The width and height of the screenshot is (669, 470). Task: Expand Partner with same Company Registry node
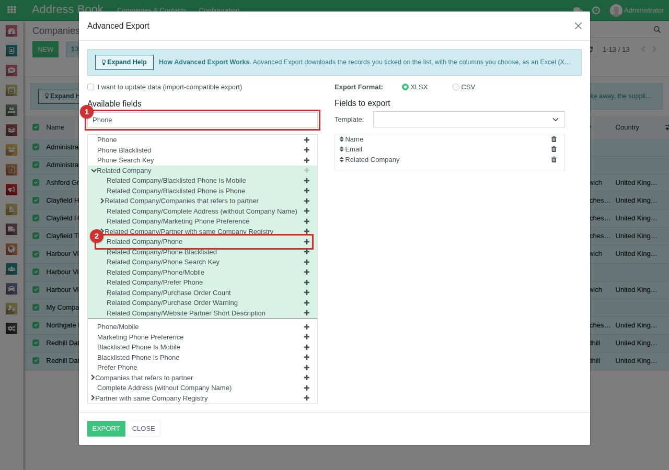[x=93, y=398]
